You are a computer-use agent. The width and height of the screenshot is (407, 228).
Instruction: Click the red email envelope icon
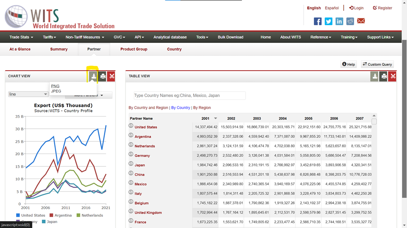361,21
